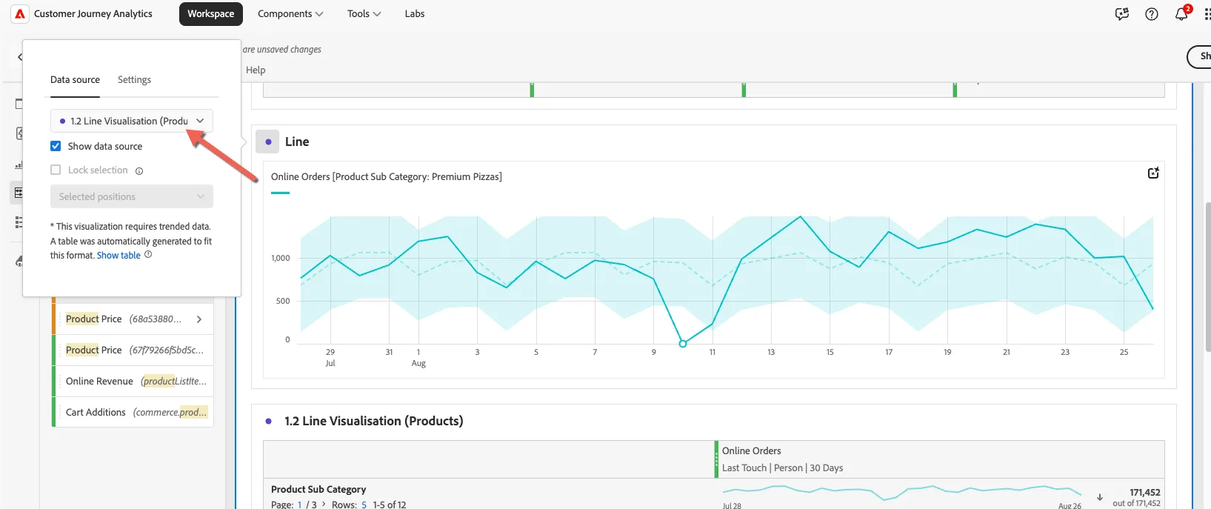1211x509 pixels.
Task: Click the Product Sub Category column header
Action: click(318, 490)
